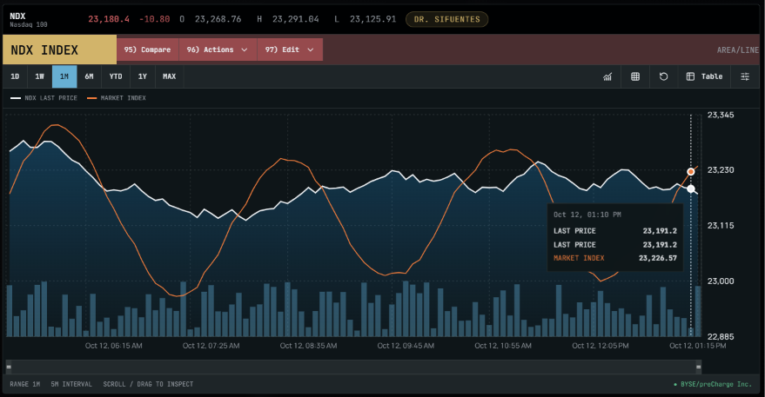Image resolution: width=765 pixels, height=397 pixels.
Task: Toggle NDX LAST PRICE legend series
Action: coord(44,98)
